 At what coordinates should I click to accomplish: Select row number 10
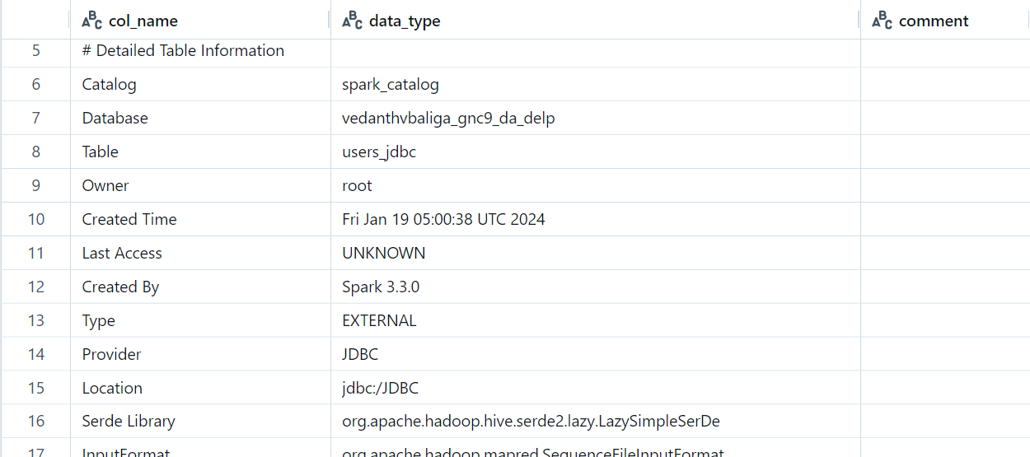[x=35, y=219]
